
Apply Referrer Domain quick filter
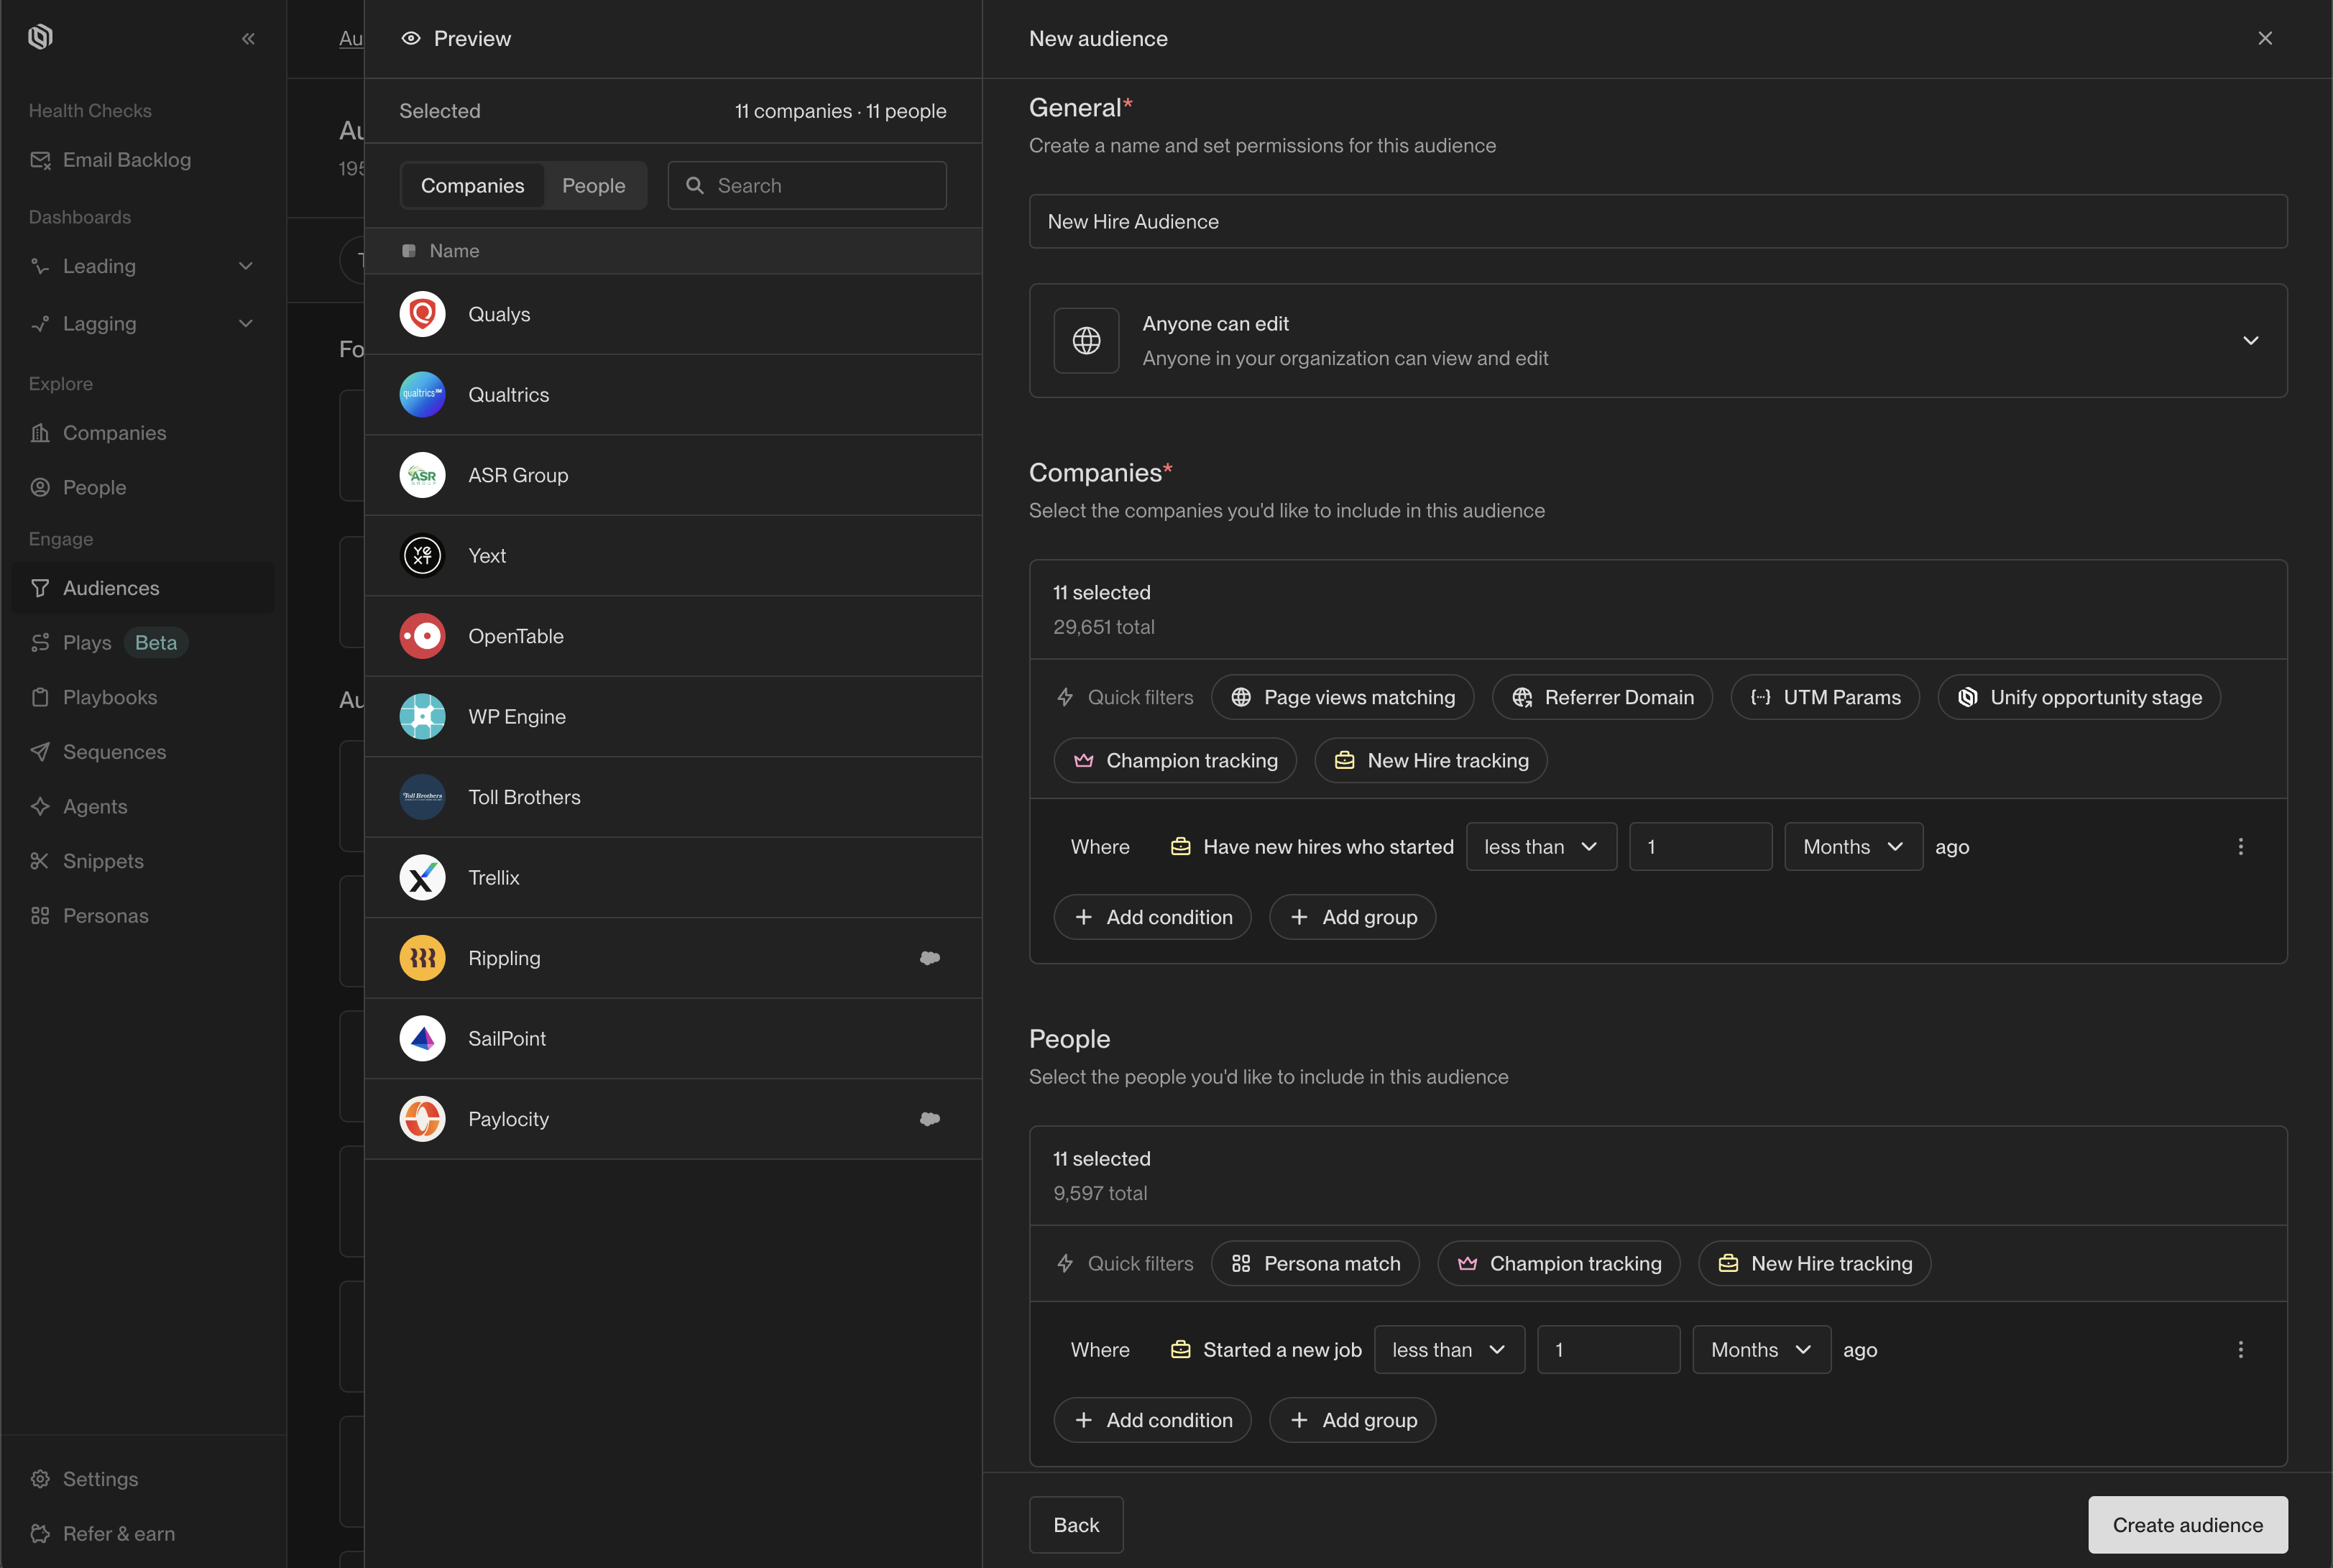[1603, 698]
